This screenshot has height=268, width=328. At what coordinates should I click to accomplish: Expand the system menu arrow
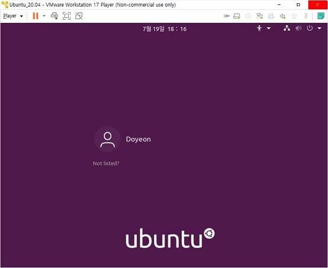319,28
